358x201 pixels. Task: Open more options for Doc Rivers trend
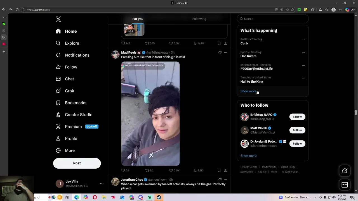click(x=303, y=52)
